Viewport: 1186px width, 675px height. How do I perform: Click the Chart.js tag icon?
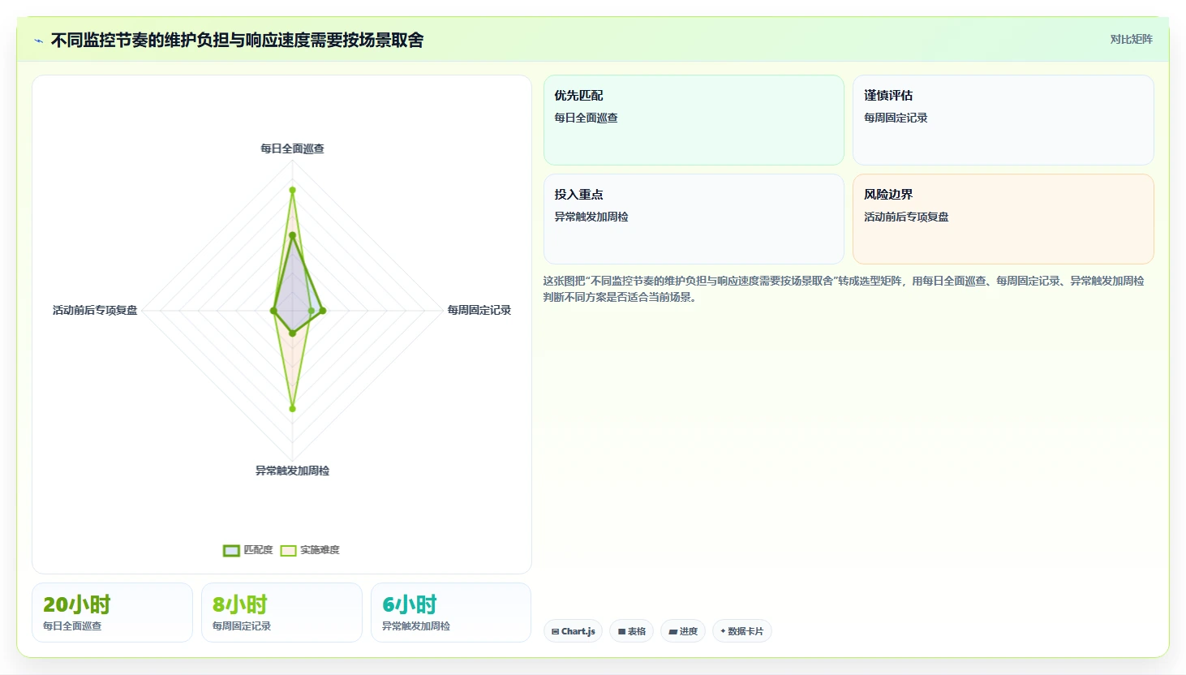[x=555, y=631]
